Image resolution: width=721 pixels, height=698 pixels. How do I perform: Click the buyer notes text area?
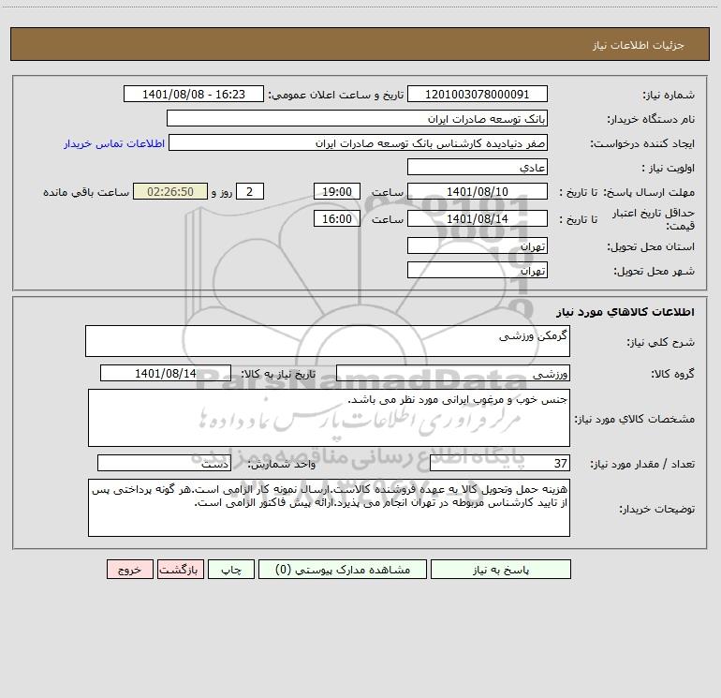pos(329,508)
